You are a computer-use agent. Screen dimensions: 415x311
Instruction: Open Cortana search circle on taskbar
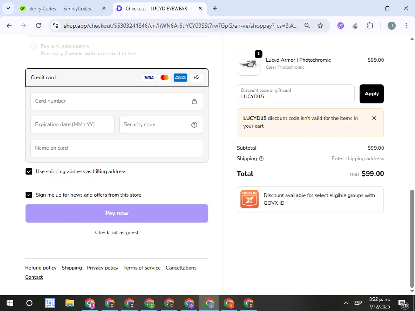29,303
